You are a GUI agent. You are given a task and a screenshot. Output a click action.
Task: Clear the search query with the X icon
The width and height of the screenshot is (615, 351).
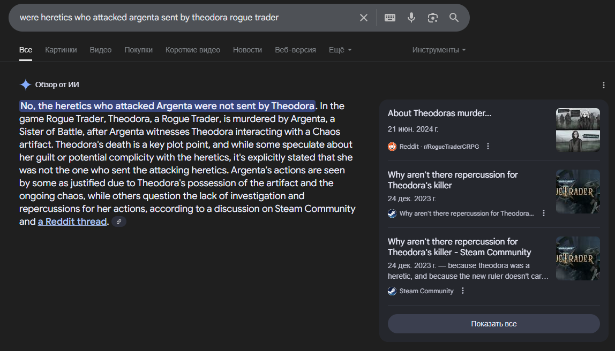(364, 18)
